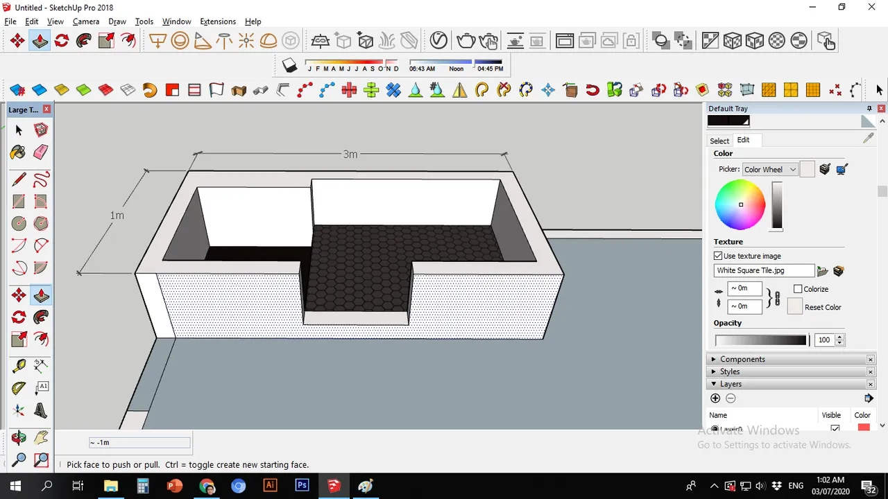This screenshot has width=888, height=499.
Task: Choose the Axes tool
Action: [19, 410]
